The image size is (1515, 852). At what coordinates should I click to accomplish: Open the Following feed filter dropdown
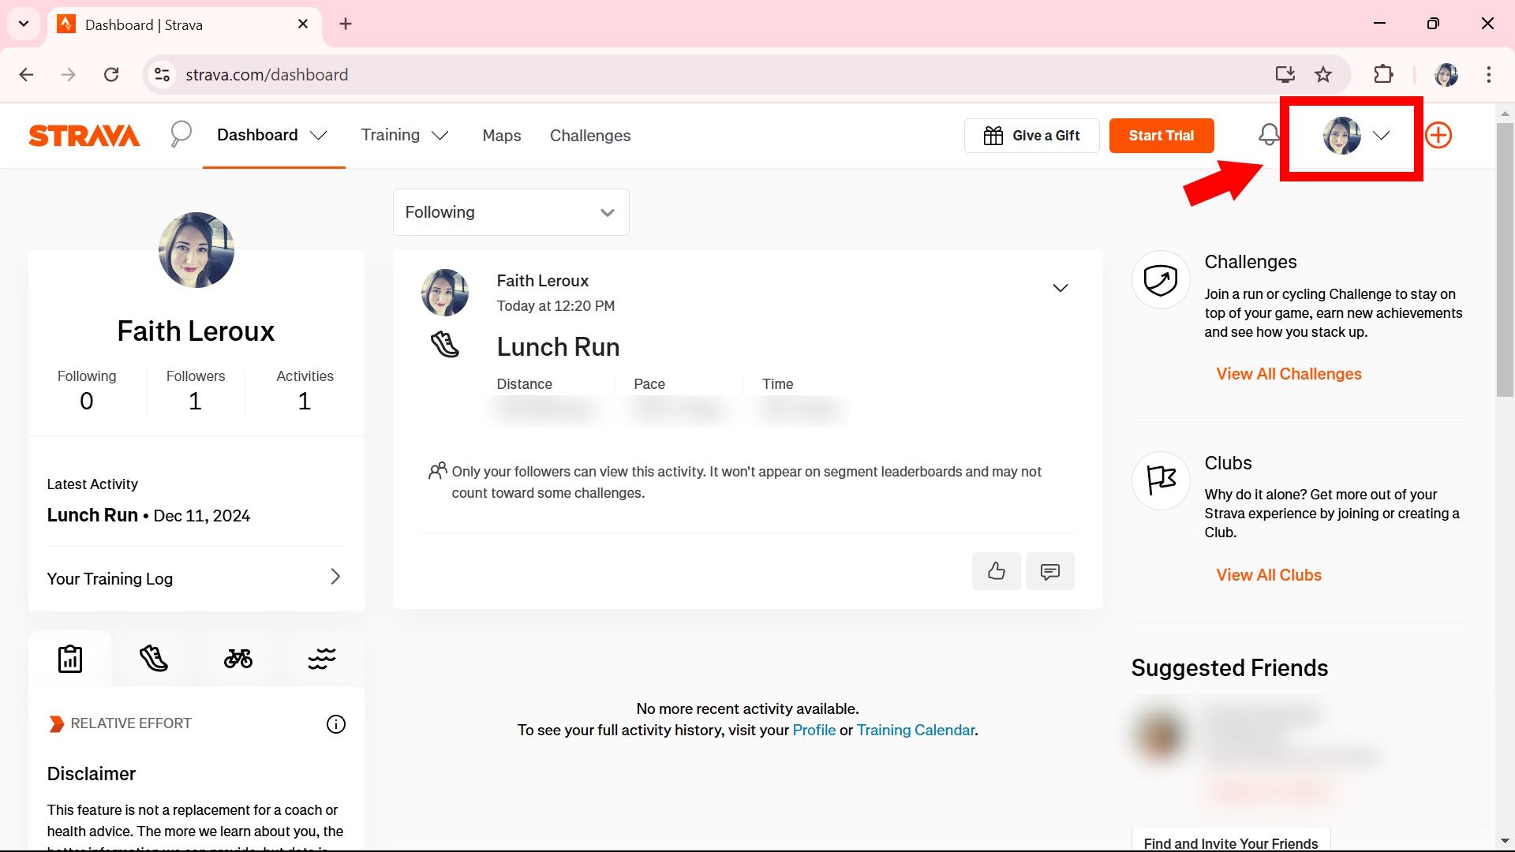coord(510,211)
